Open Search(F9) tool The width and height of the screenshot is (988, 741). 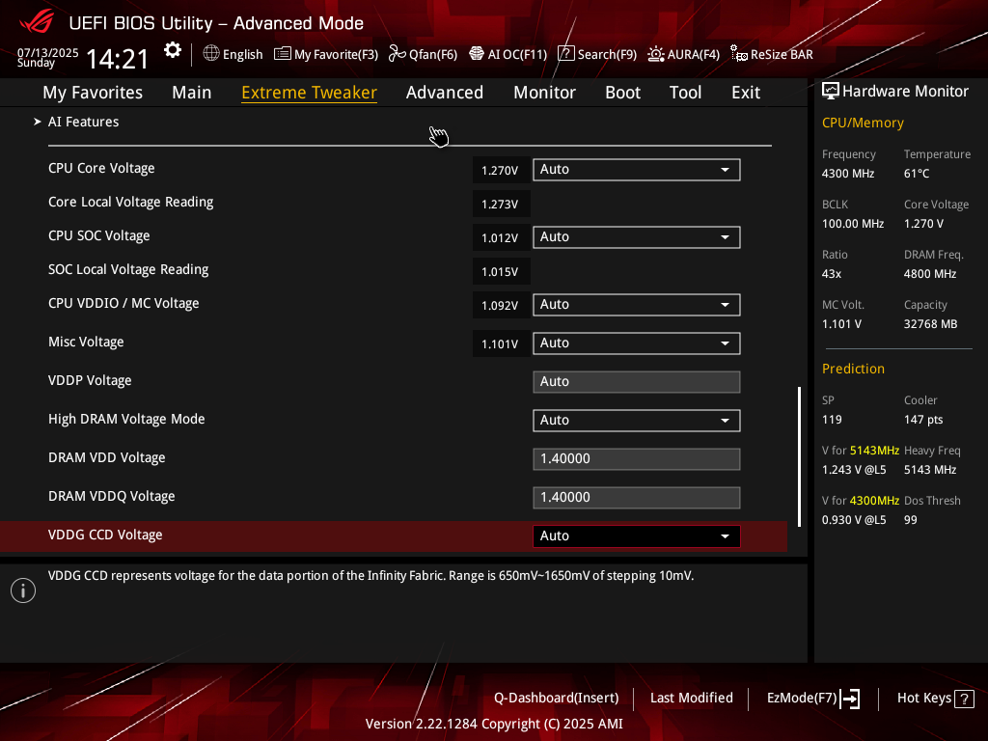[597, 54]
